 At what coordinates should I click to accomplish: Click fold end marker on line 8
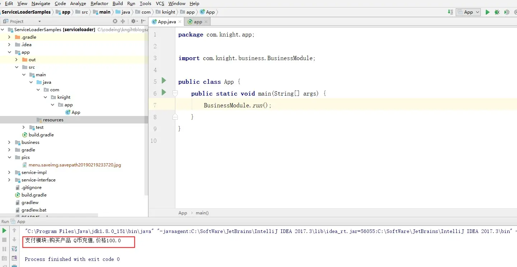coord(175,117)
